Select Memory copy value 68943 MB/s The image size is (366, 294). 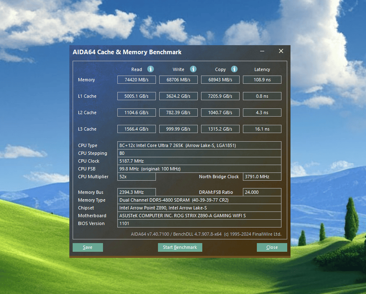coord(220,80)
